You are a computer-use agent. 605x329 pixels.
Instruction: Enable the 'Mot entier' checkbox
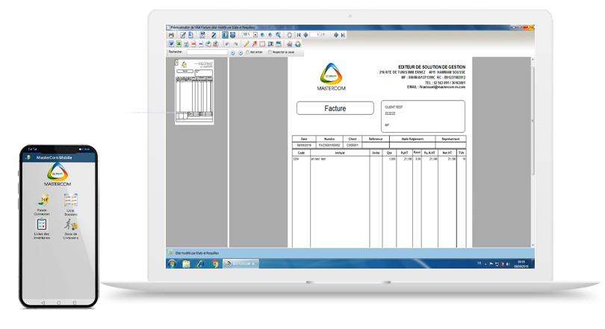click(247, 53)
